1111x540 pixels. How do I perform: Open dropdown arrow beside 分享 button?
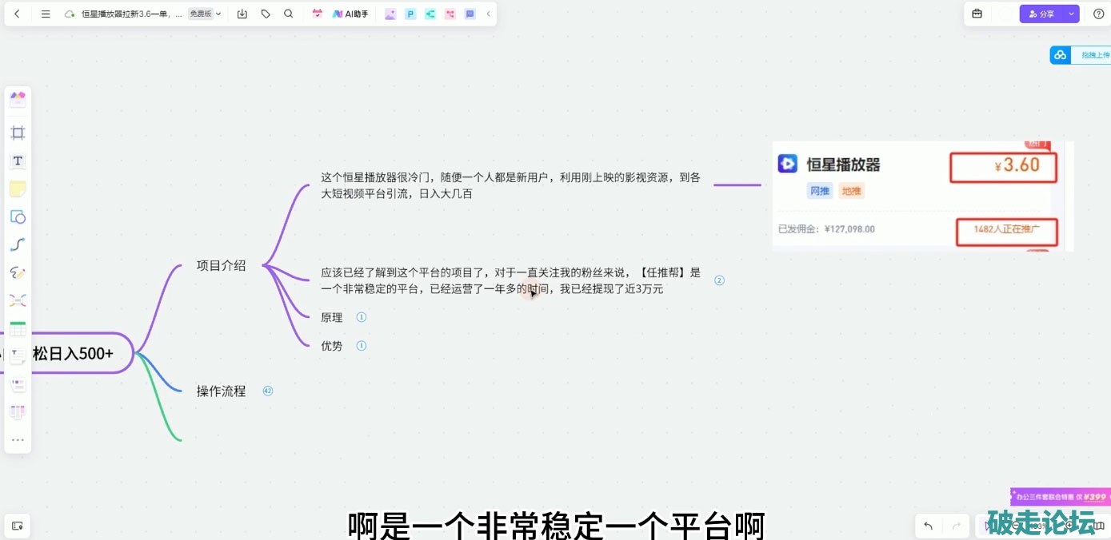coord(1071,14)
